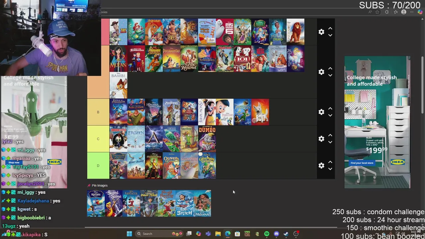This screenshot has width=425, height=239.
Task: Open the browser profile avatar
Action: (404, 12)
